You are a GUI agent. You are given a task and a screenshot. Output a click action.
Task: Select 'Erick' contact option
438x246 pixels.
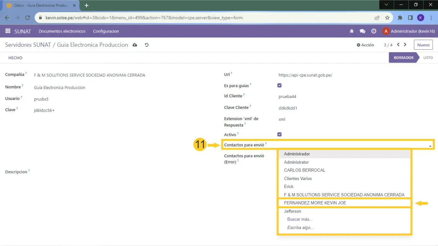point(344,187)
